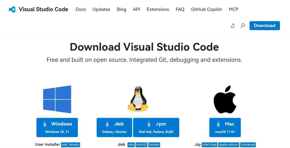The image size is (290, 148).
Task: Download the Mac macOS 11.0+ build
Action: tap(225, 127)
